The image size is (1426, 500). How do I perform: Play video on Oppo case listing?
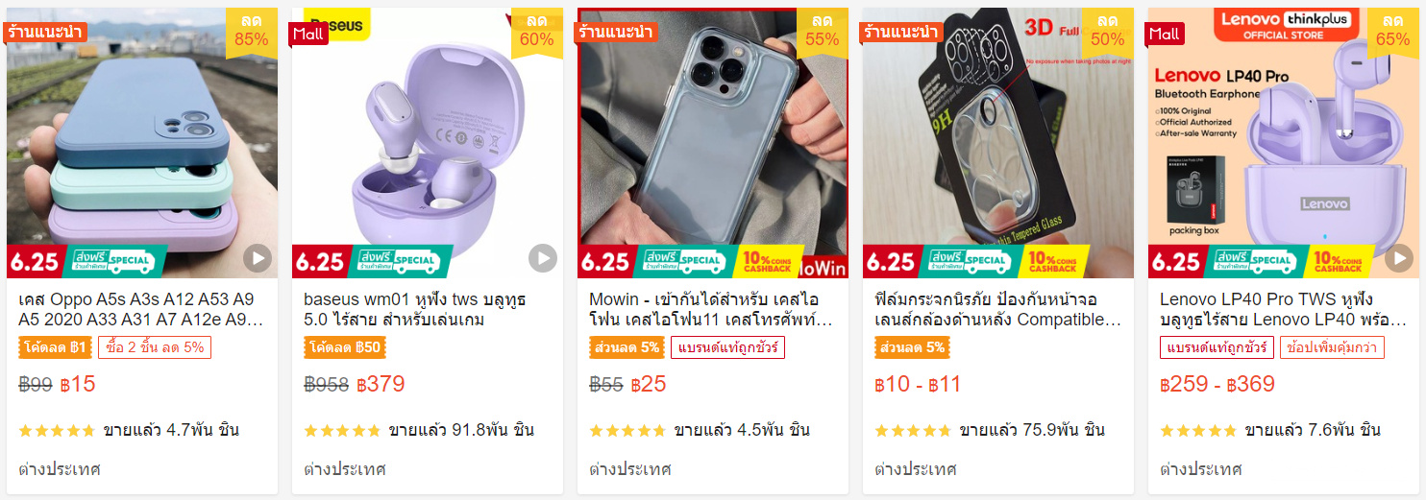coord(258,258)
